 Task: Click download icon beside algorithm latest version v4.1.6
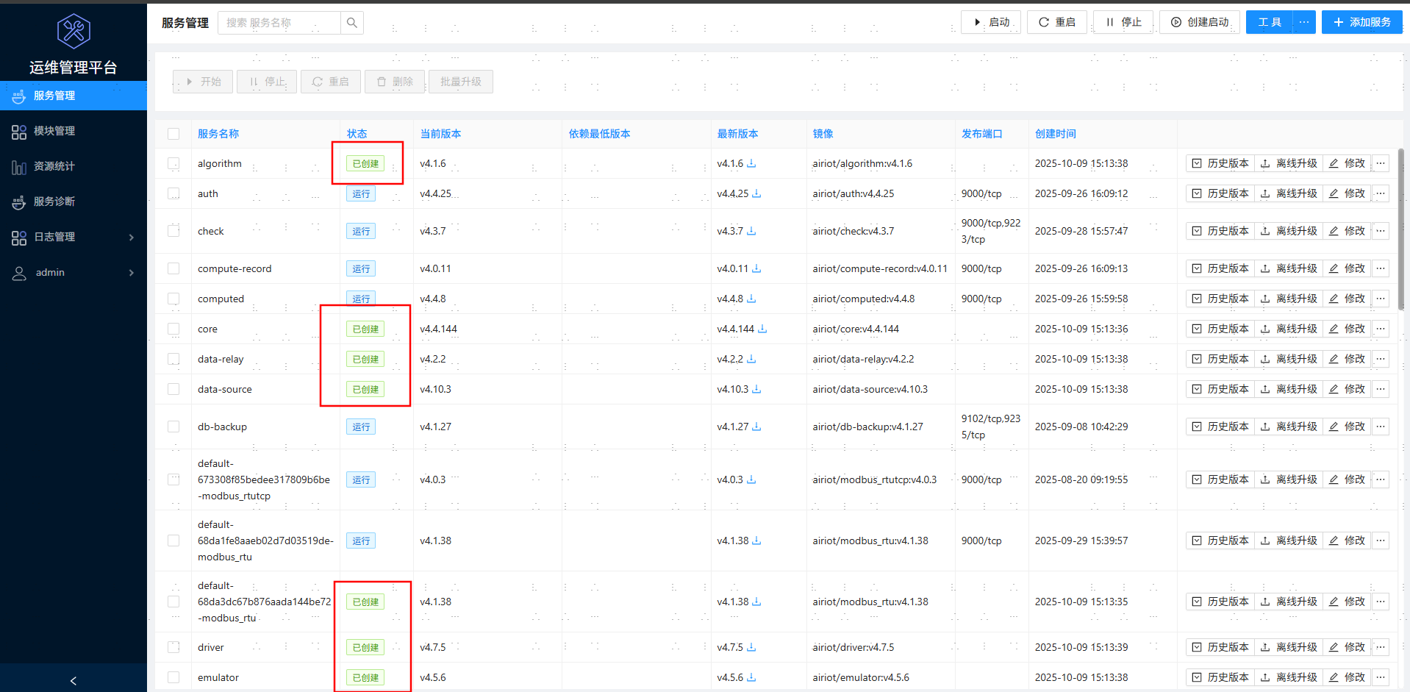coord(751,163)
